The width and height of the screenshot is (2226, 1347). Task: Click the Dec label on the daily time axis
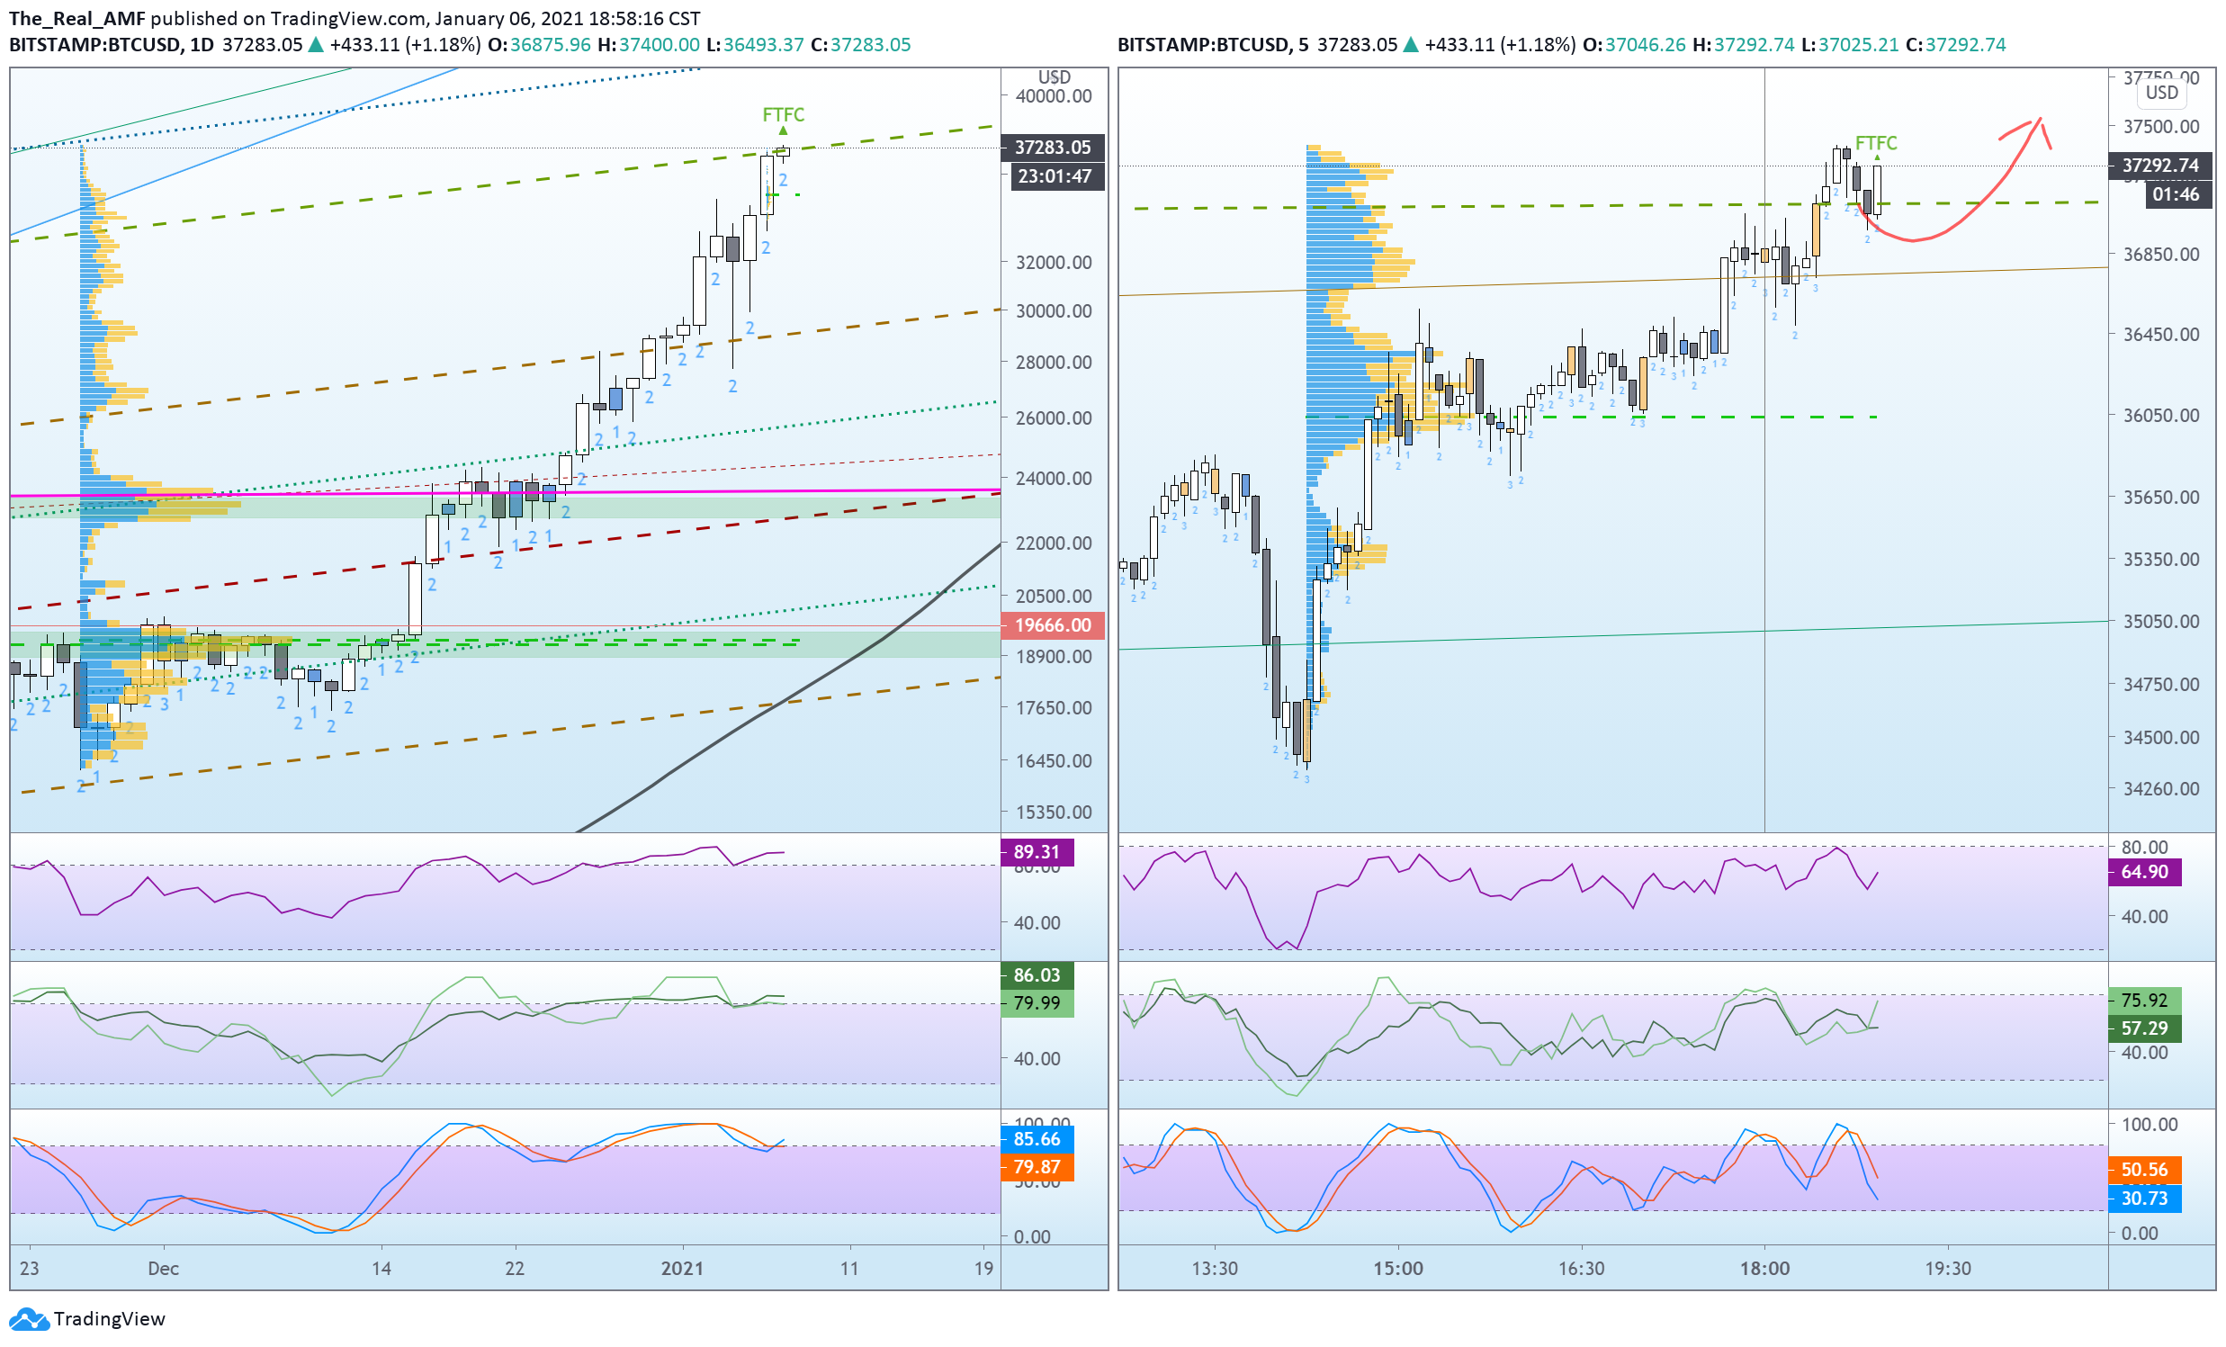164,1269
